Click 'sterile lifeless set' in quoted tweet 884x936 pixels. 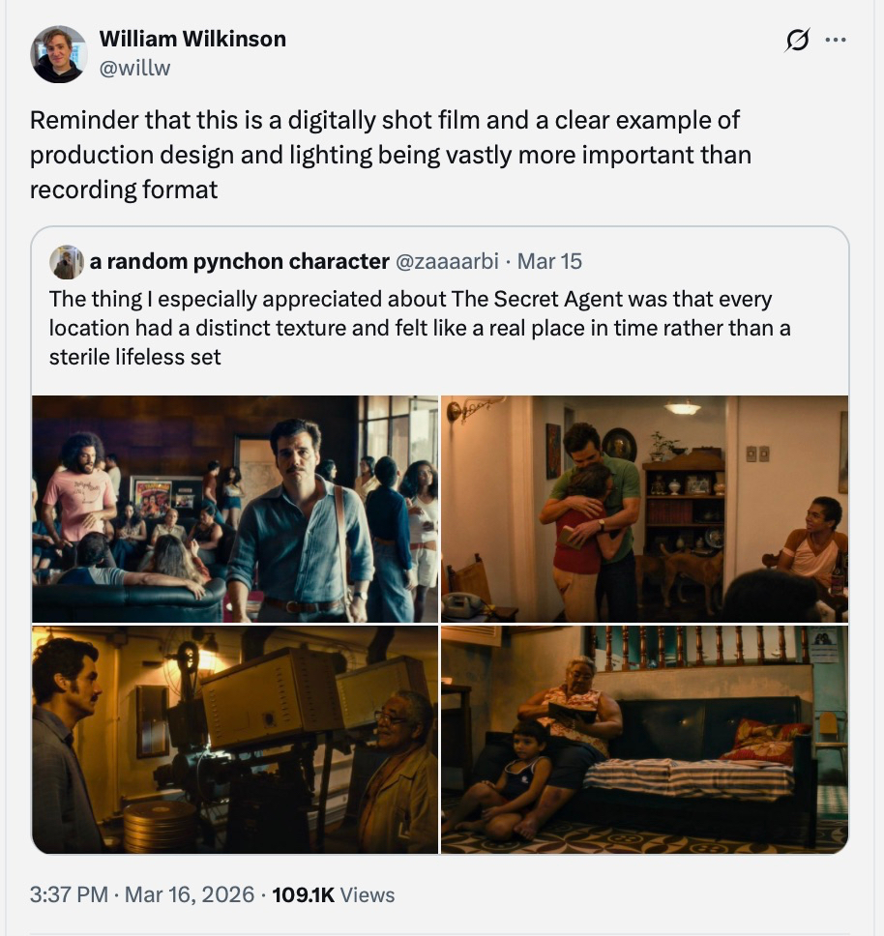(x=135, y=357)
